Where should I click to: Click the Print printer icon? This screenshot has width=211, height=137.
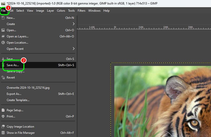pyautogui.click(x=3, y=116)
